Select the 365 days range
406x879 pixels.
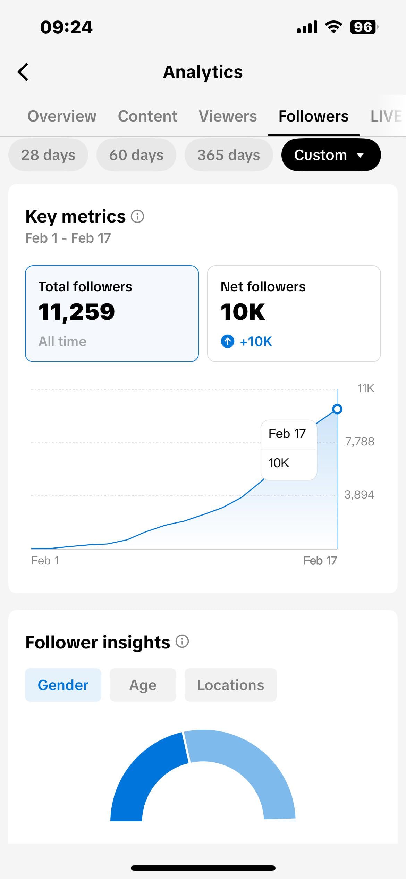click(x=229, y=155)
